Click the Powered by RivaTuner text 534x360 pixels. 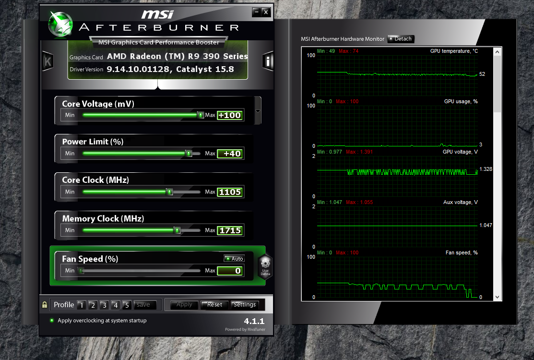click(245, 329)
